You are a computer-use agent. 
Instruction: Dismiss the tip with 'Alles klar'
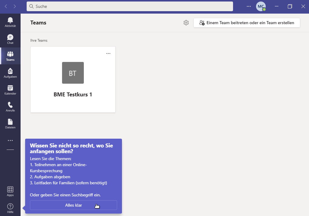click(x=74, y=205)
